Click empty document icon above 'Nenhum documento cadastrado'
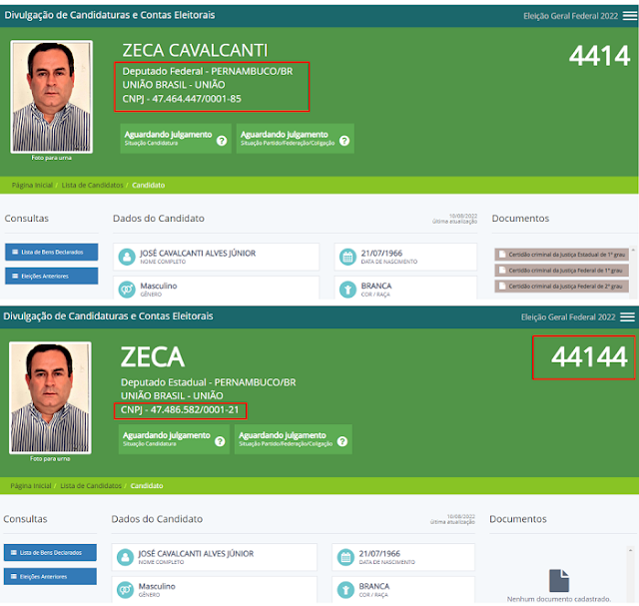The image size is (639, 606). [x=559, y=580]
